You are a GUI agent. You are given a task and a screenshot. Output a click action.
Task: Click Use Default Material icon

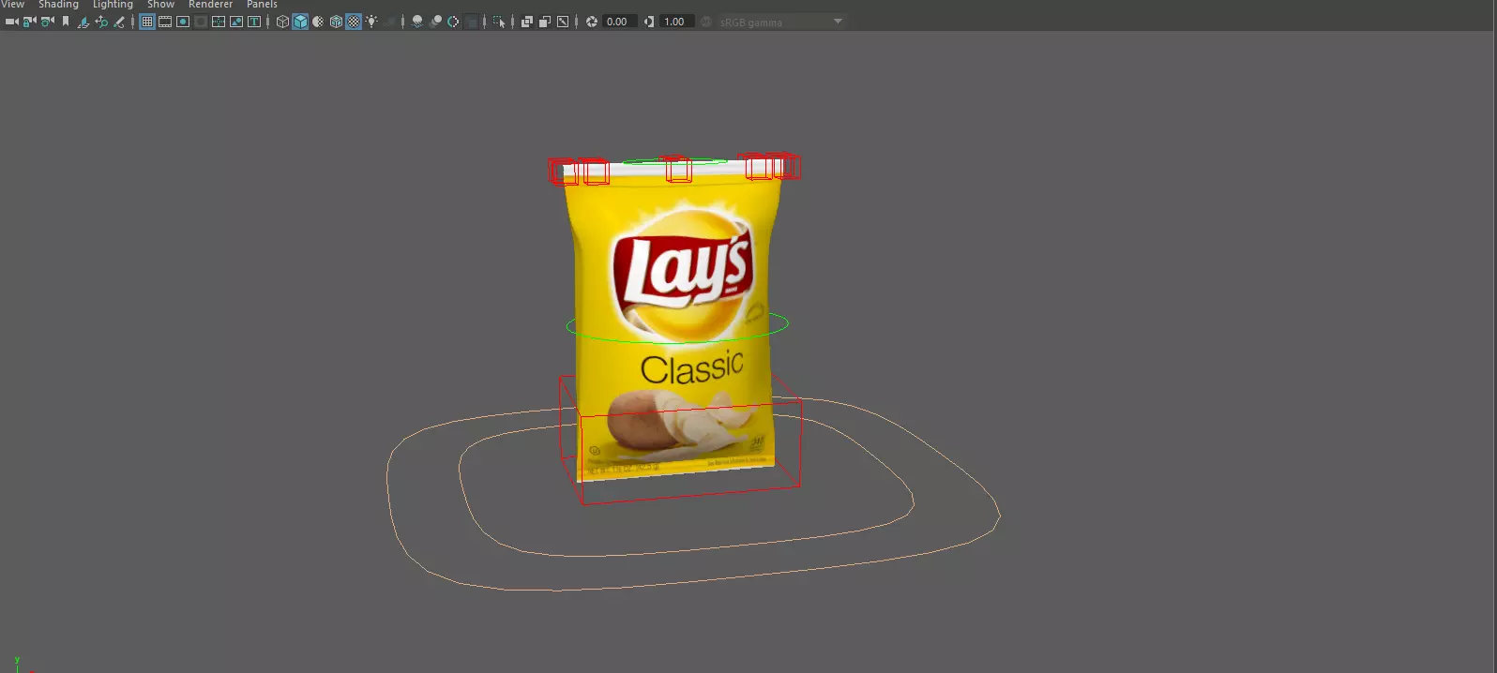(x=318, y=22)
